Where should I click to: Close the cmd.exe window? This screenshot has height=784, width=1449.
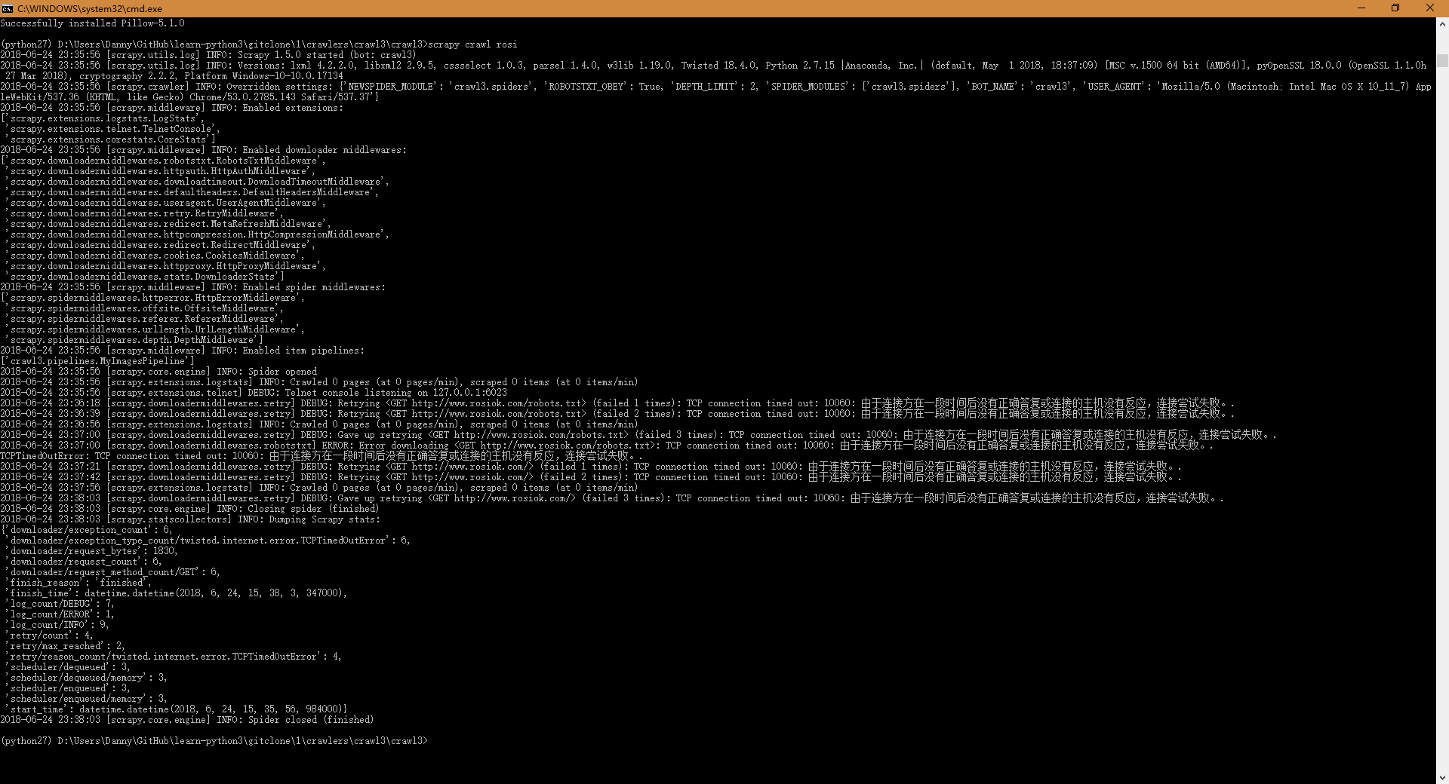click(1430, 8)
